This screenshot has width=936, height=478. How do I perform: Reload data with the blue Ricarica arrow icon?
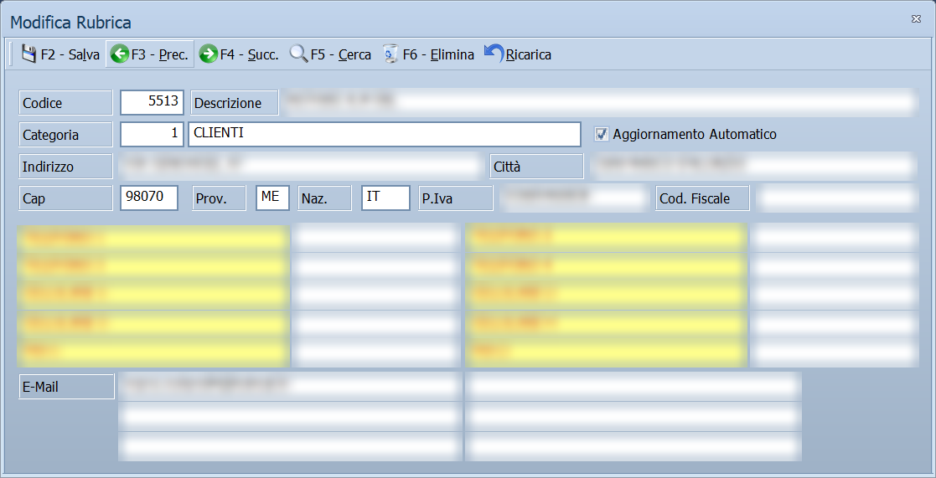pos(494,53)
